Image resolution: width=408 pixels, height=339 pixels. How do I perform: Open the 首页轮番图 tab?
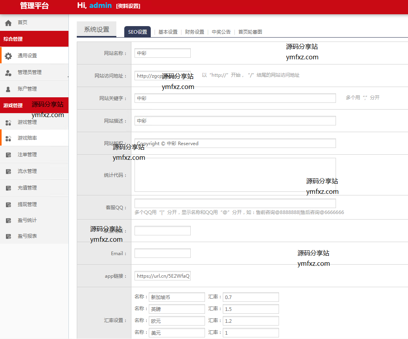pos(250,32)
